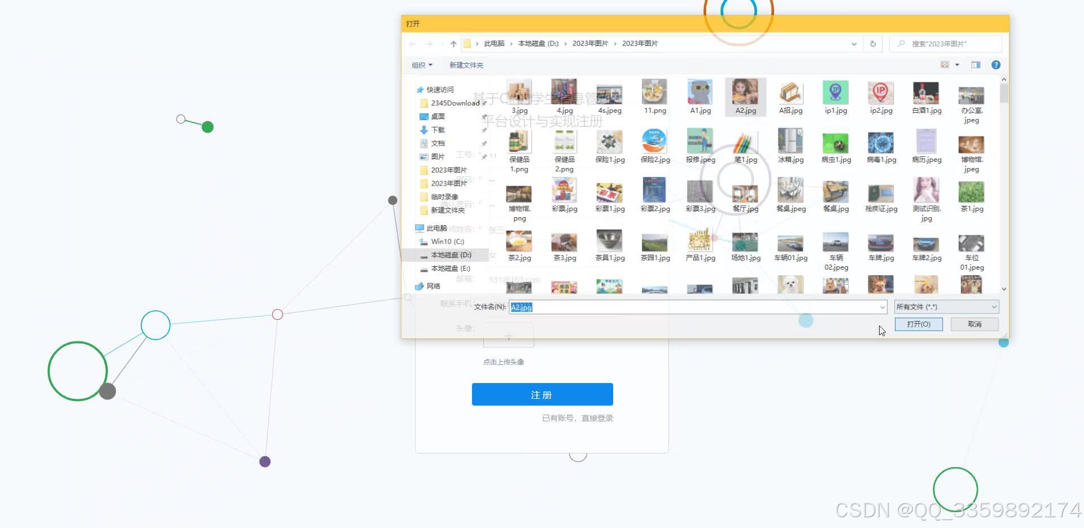
Task: Select the A1.jpg file
Action: pos(700,96)
